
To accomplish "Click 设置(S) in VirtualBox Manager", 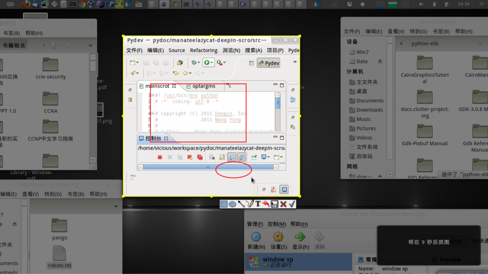I will pyautogui.click(x=278, y=240).
